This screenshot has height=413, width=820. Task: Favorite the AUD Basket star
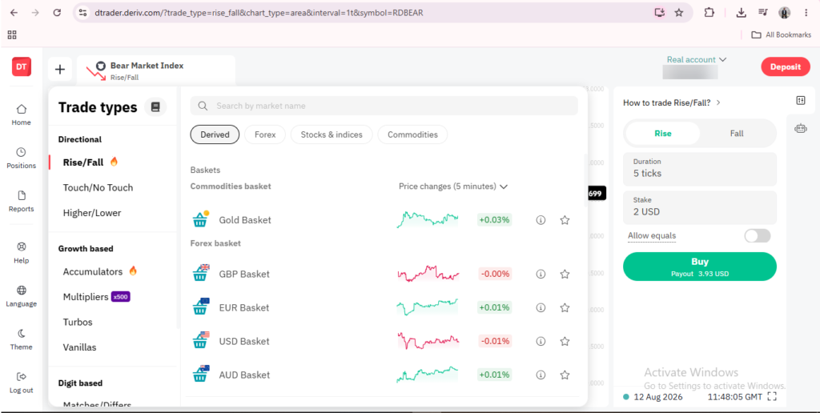pyautogui.click(x=565, y=375)
